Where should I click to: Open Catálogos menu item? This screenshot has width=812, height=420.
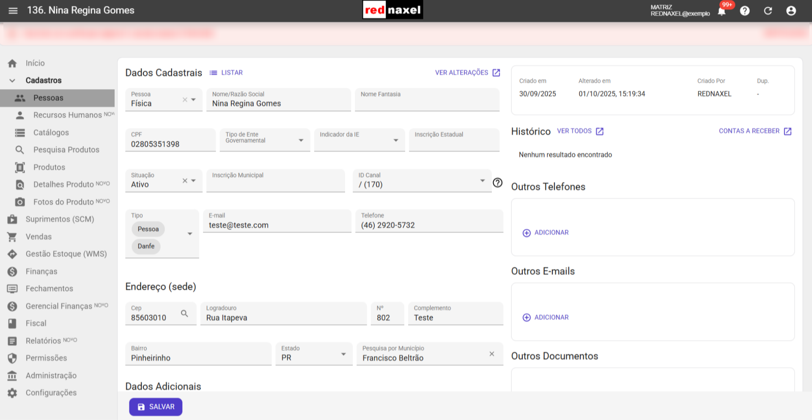click(51, 133)
